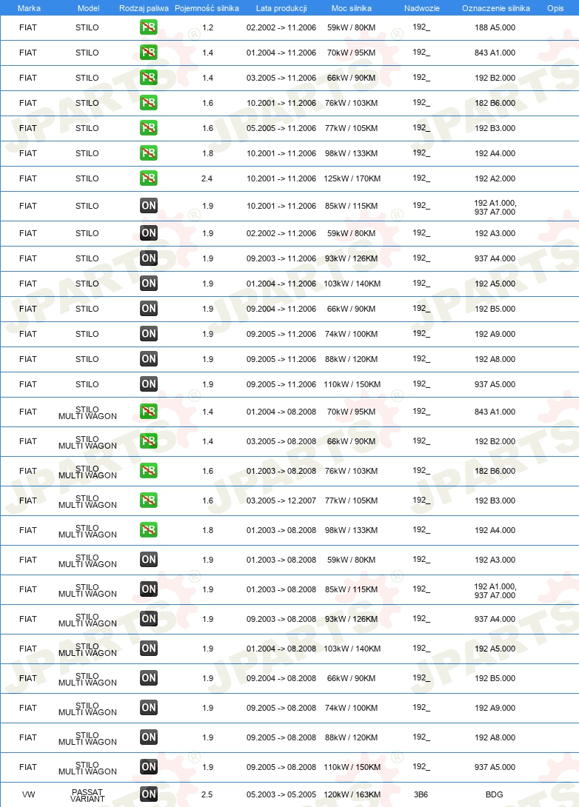Click ON icon for MULTI WAGON 74kW / 100KM

[148, 708]
